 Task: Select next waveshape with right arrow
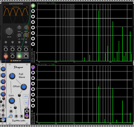(27, 7)
